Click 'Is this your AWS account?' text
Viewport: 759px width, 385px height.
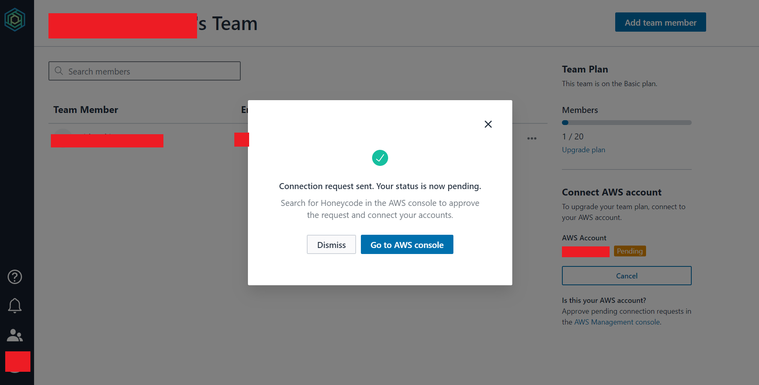click(x=604, y=300)
